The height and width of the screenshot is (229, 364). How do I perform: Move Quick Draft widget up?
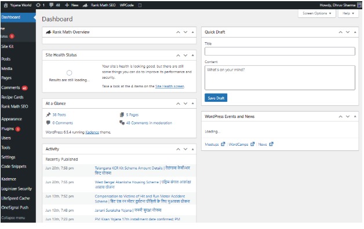[341, 32]
